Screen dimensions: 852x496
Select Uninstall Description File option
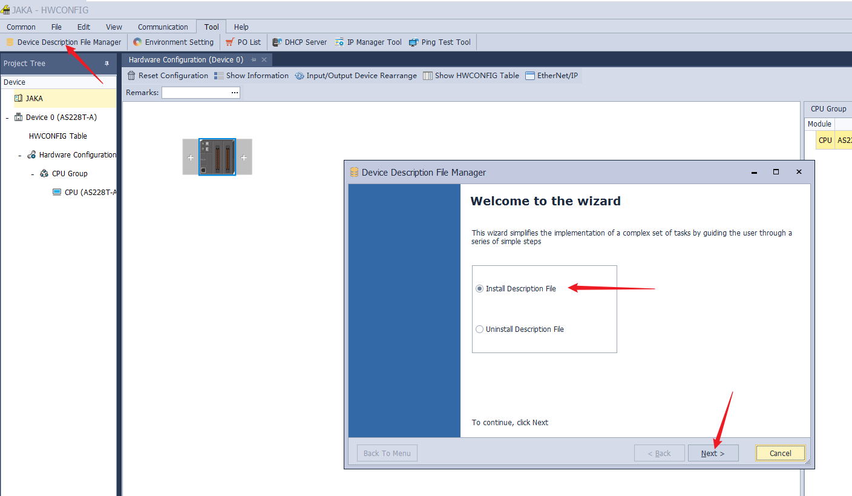(480, 329)
